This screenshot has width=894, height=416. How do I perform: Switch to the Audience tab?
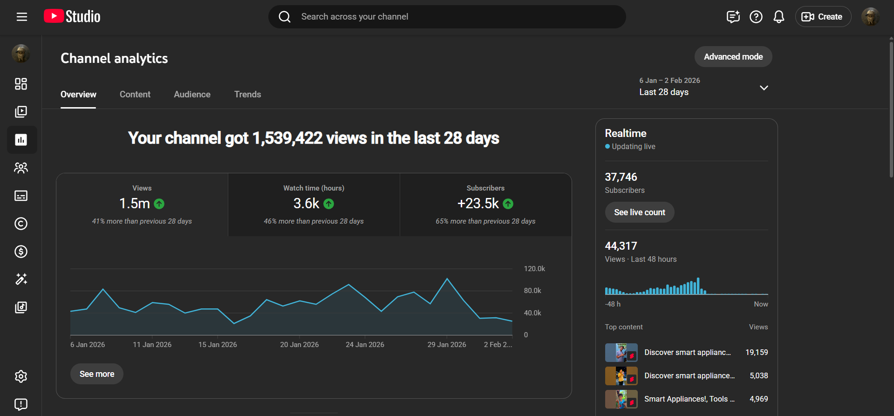point(192,95)
